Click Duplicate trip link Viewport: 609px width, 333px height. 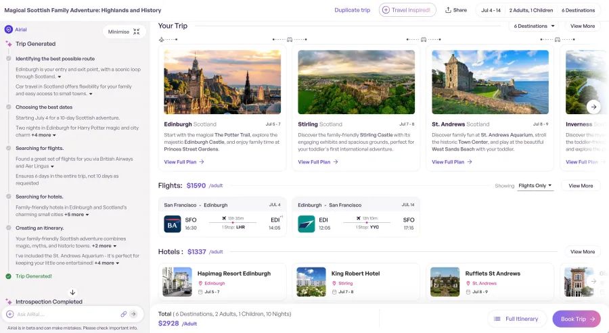click(353, 10)
